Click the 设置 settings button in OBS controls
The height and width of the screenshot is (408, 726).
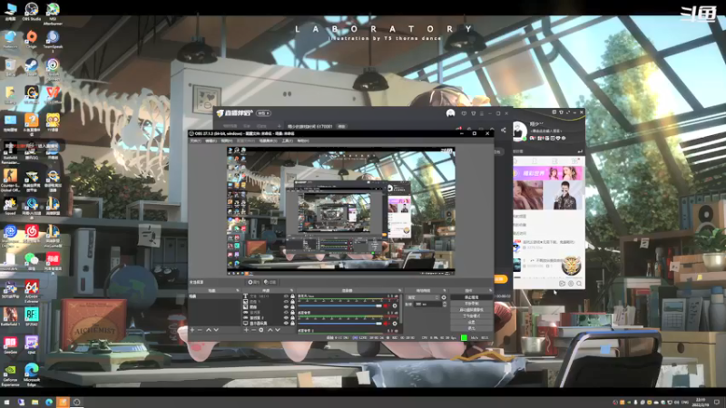[471, 322]
